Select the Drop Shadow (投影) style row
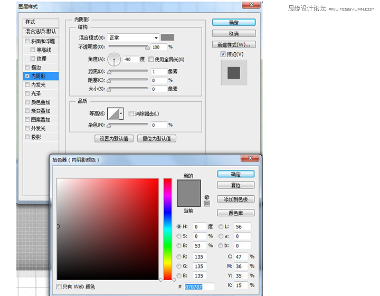 (x=41, y=137)
